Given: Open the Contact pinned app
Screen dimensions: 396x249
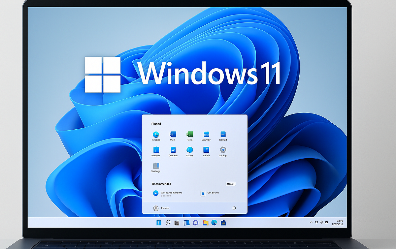Looking at the screenshot, I should [223, 135].
